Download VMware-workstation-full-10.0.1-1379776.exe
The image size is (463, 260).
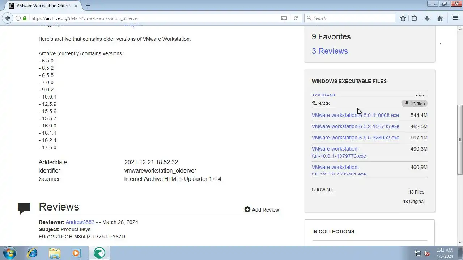(339, 152)
